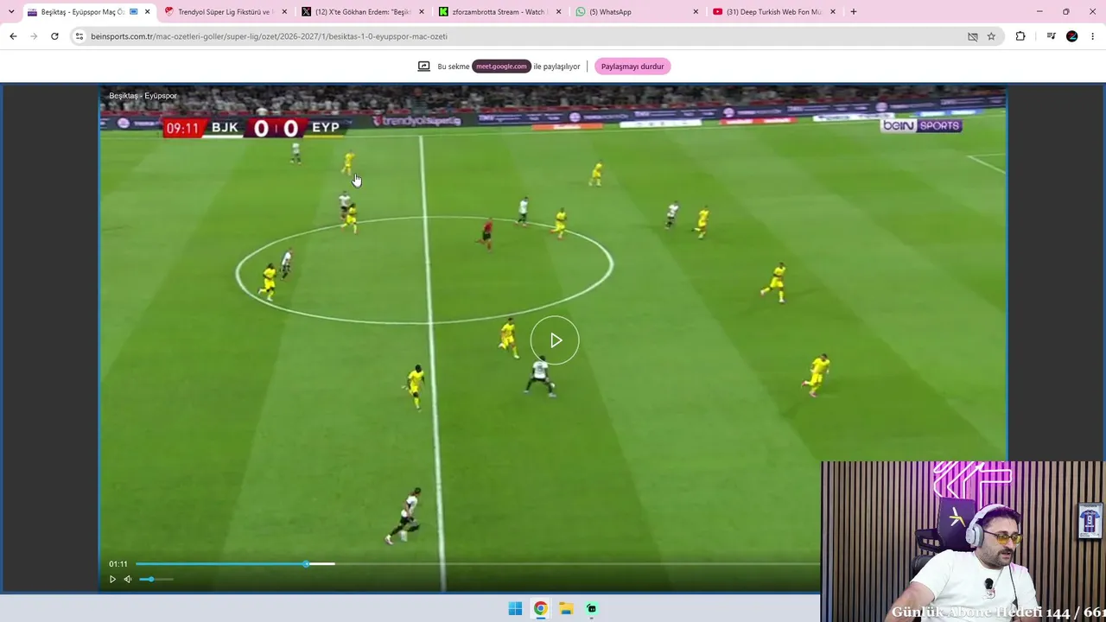Click the sharing indicator icon on the active tab
The height and width of the screenshot is (622, 1106).
[134, 12]
